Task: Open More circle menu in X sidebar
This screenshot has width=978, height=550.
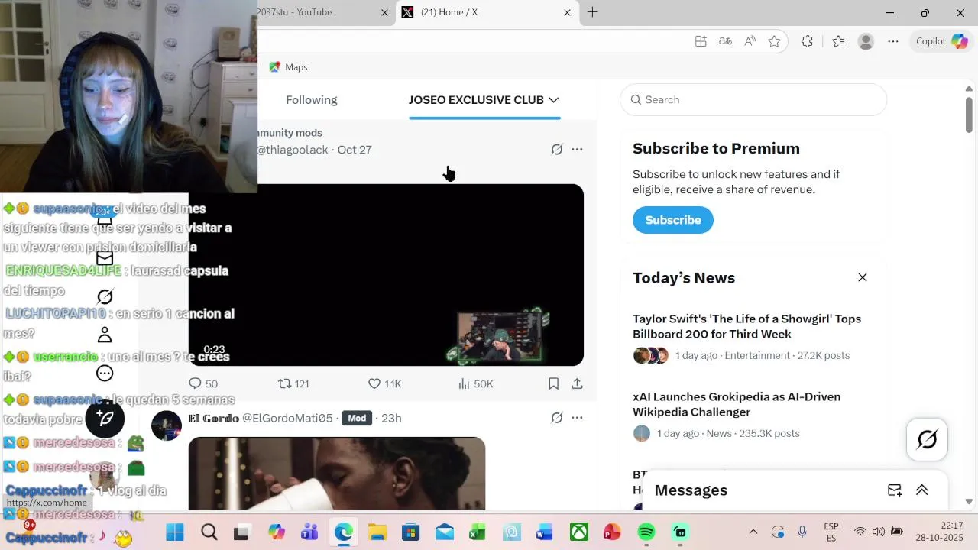Action: point(105,374)
